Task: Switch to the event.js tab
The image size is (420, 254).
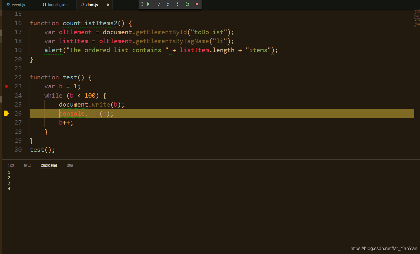Action: coord(18,5)
